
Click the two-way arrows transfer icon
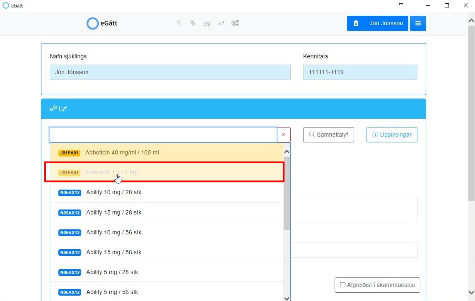[x=221, y=23]
